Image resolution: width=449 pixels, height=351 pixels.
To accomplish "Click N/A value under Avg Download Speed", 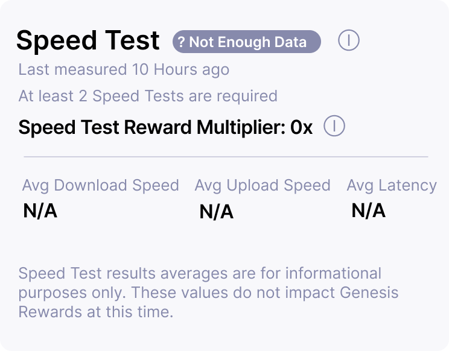I will click(40, 211).
